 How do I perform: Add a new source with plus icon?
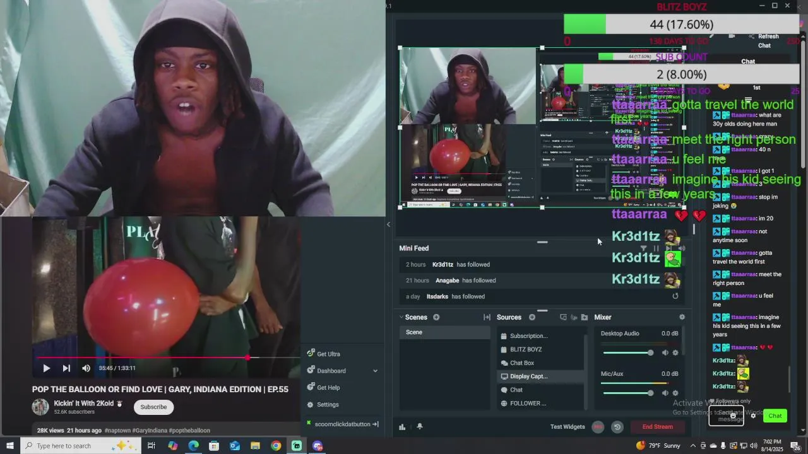tap(532, 317)
